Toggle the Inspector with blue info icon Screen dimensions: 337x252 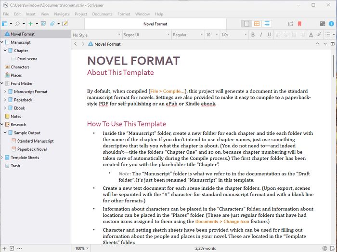click(331, 24)
